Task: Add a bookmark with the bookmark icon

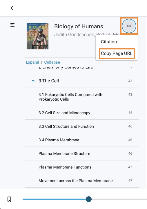Action: (x=9, y=199)
